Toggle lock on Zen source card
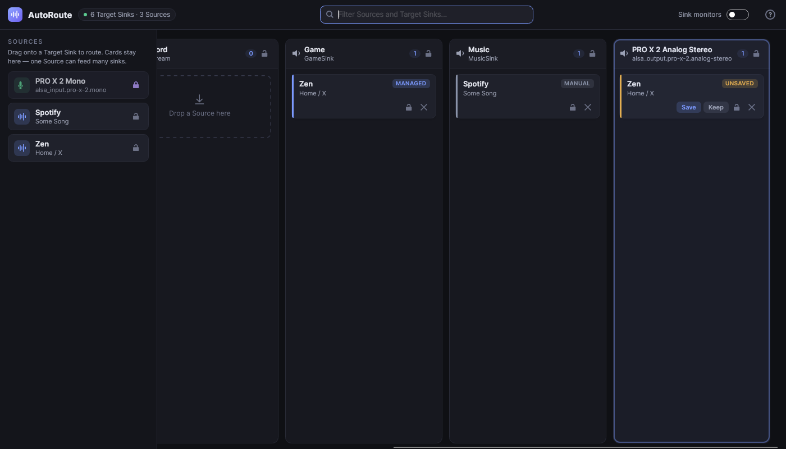The height and width of the screenshot is (449, 786). [135, 148]
